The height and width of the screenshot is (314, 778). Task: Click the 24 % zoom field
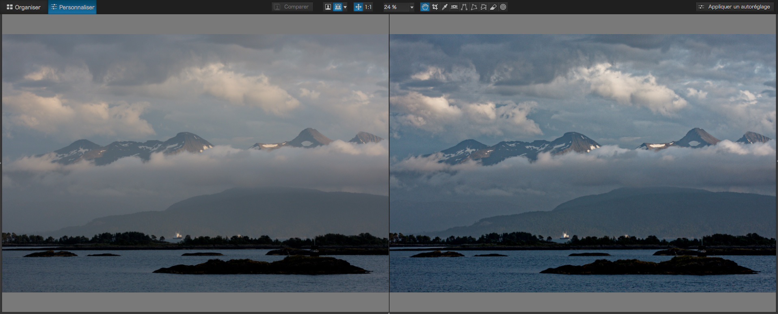pyautogui.click(x=395, y=7)
